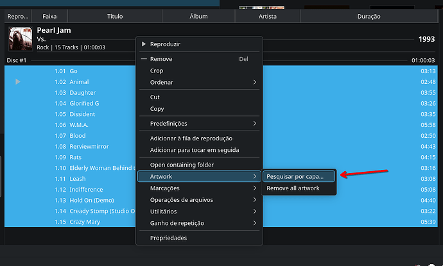Image resolution: width=443 pixels, height=266 pixels.
Task: Choose Remove from the context menu
Action: [x=161, y=59]
